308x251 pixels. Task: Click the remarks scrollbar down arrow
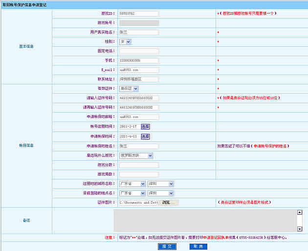pyautogui.click(x=300, y=229)
